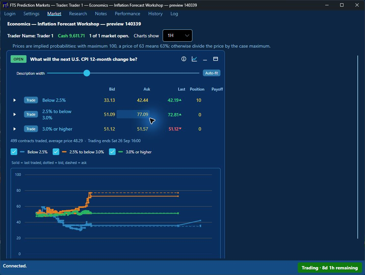This screenshot has height=275, width=365.
Task: Click the vertical scrollbar on the right
Action: tap(358, 147)
